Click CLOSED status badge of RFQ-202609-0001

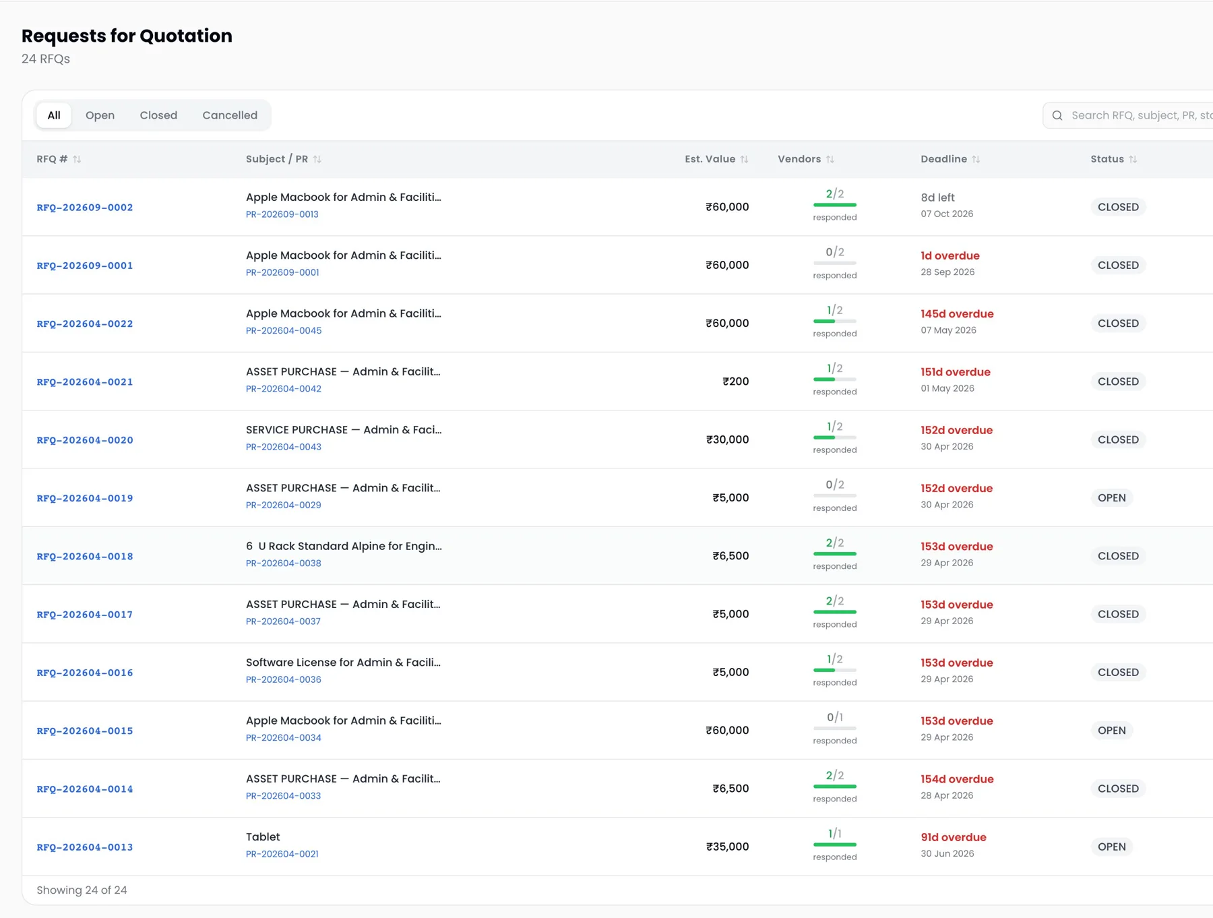[1118, 266]
